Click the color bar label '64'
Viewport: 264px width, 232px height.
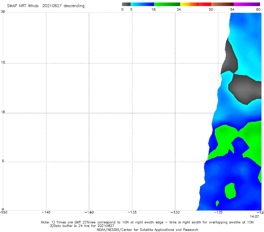232,10
